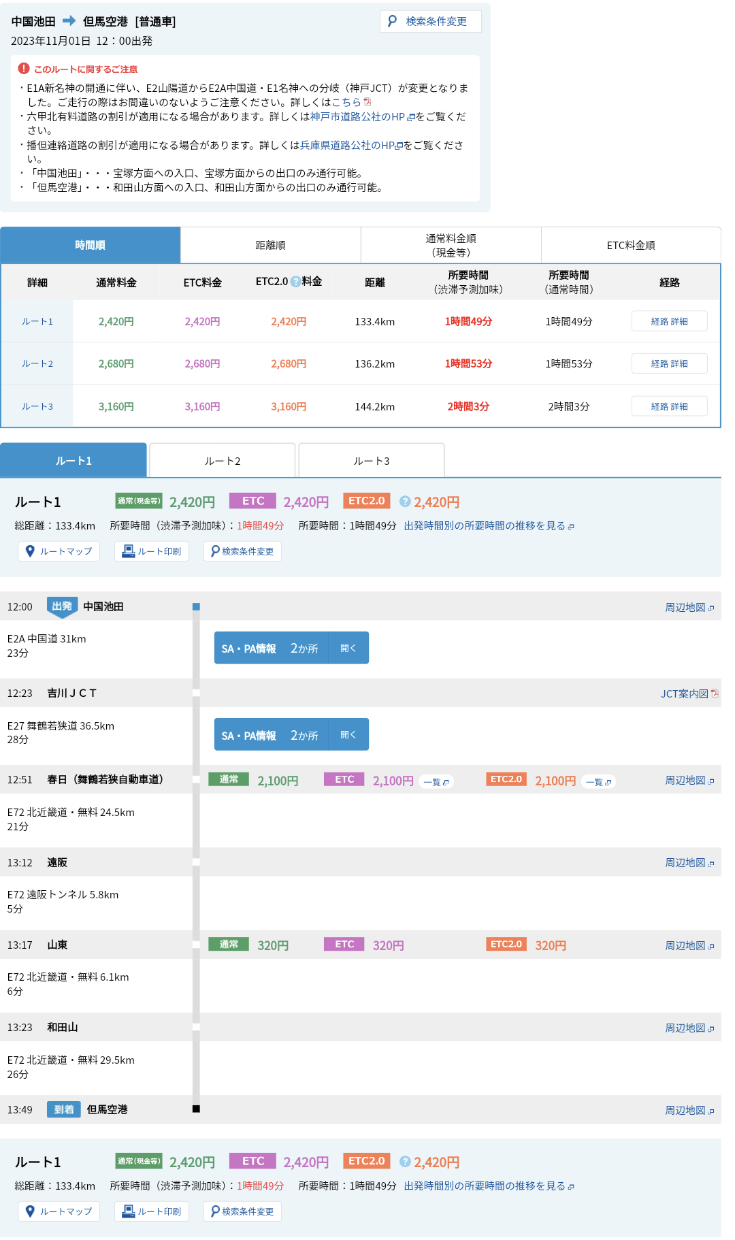Screen dimensions: 735x1240
Task: Switch to the 距離順 sort tab
Action: [x=270, y=245]
